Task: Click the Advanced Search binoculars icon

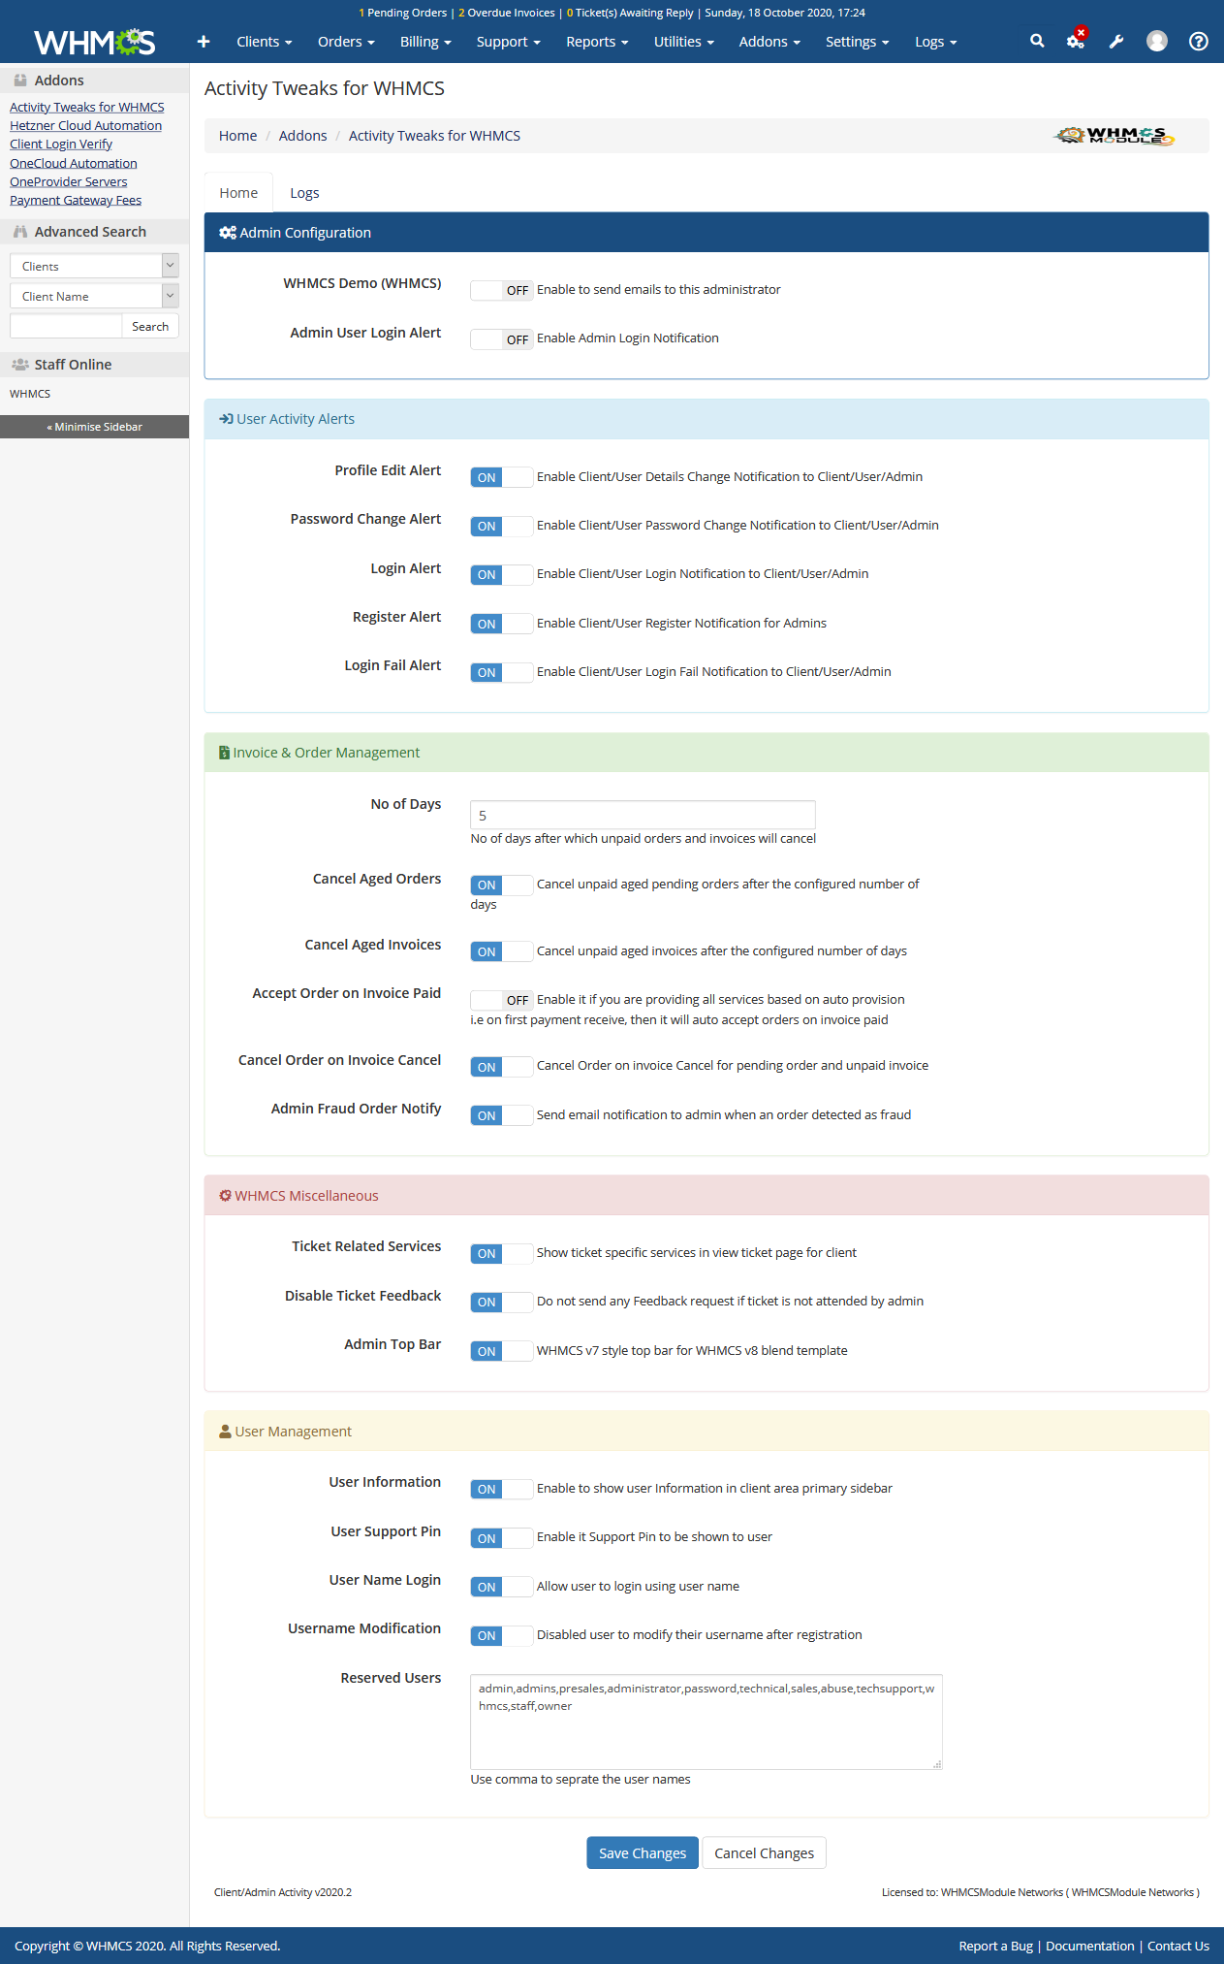Action: (x=19, y=232)
